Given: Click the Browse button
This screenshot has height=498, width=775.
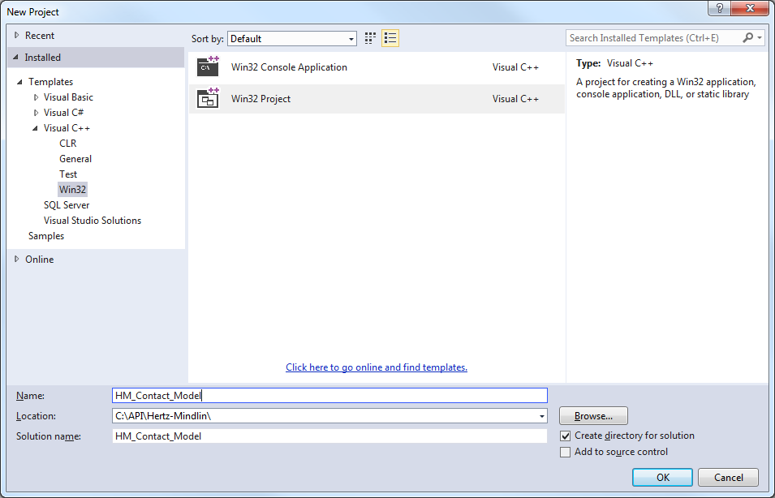Looking at the screenshot, I should point(593,416).
